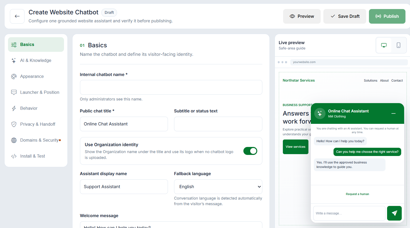The height and width of the screenshot is (228, 410).
Task: Click the View services button in preview
Action: point(295,147)
